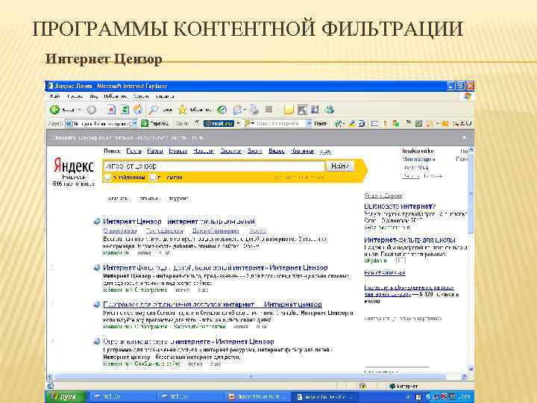537x403 pixels.
Task: Click the green Back navigation arrow
Action: (54, 110)
